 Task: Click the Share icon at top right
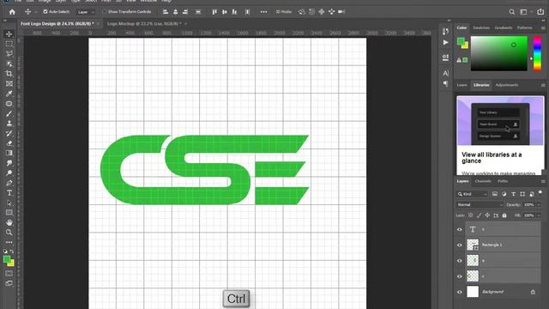(540, 12)
